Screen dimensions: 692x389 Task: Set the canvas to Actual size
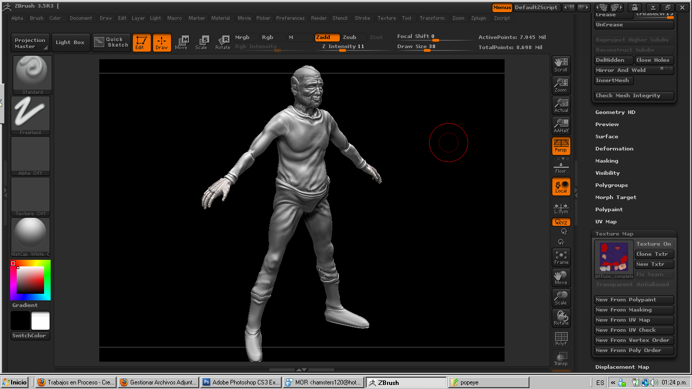tap(561, 105)
